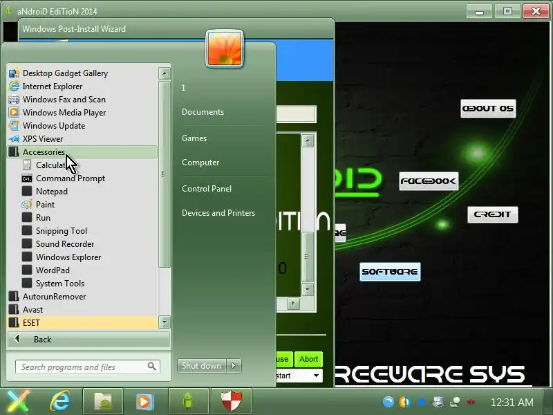Image resolution: width=553 pixels, height=415 pixels.
Task: Launch Internet Explorer from programs list
Action: (x=53, y=86)
